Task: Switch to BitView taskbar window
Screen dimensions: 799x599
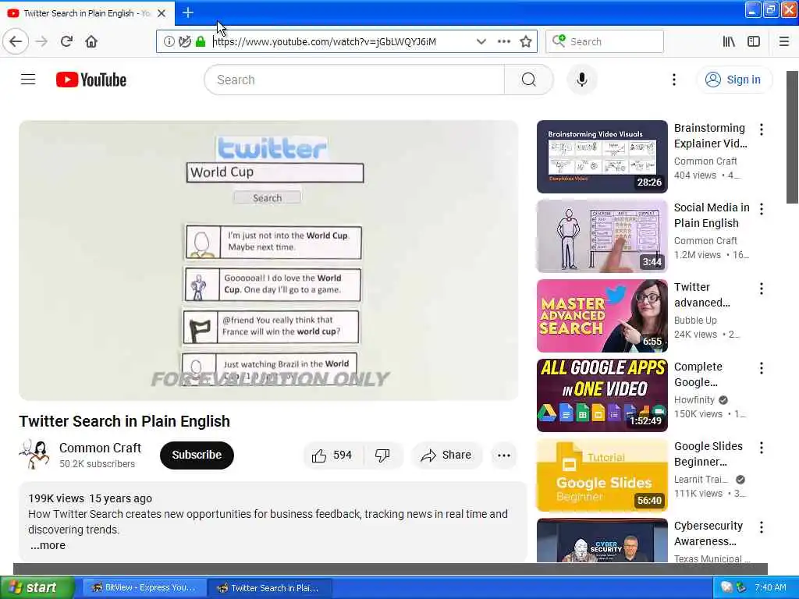Action: [x=144, y=588]
